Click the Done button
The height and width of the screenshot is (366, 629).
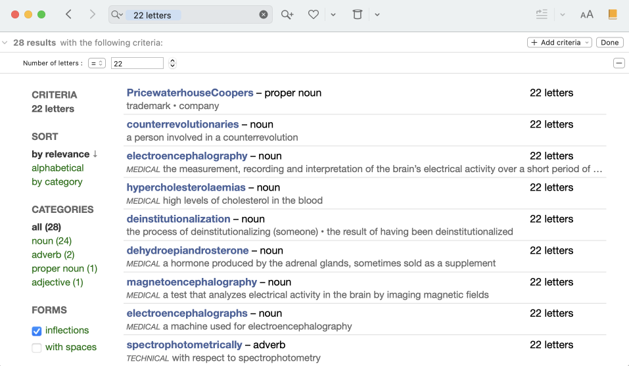(x=609, y=43)
